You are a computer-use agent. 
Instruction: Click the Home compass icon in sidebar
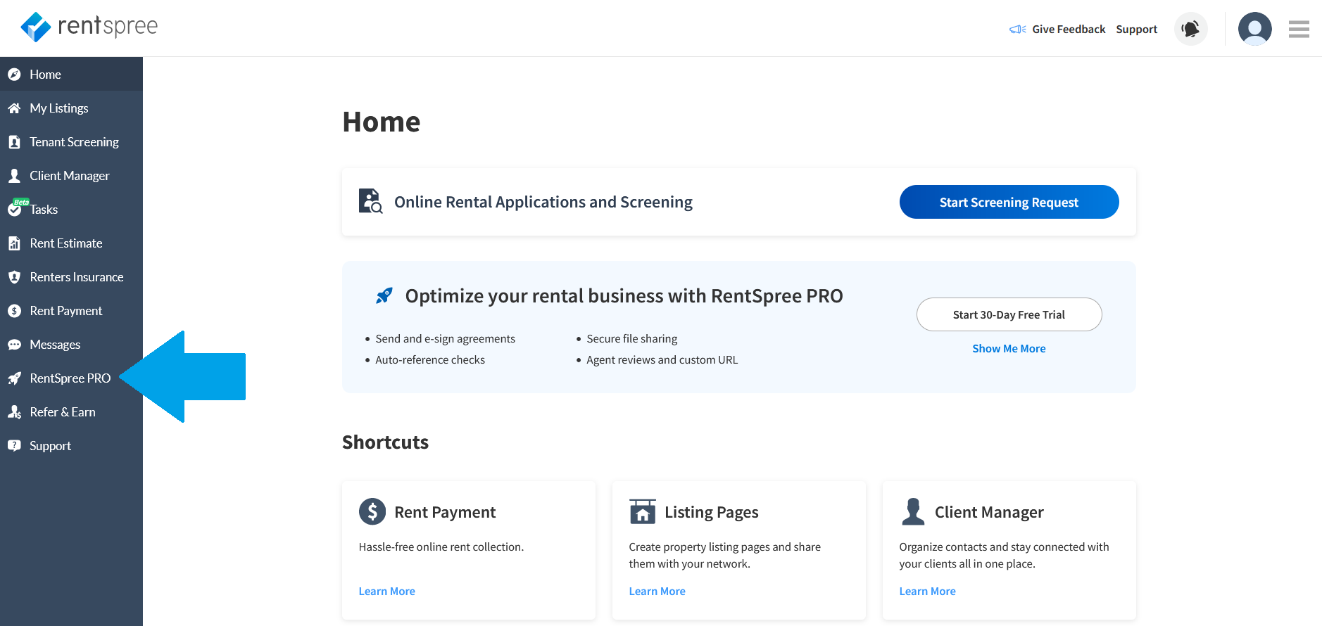(14, 75)
